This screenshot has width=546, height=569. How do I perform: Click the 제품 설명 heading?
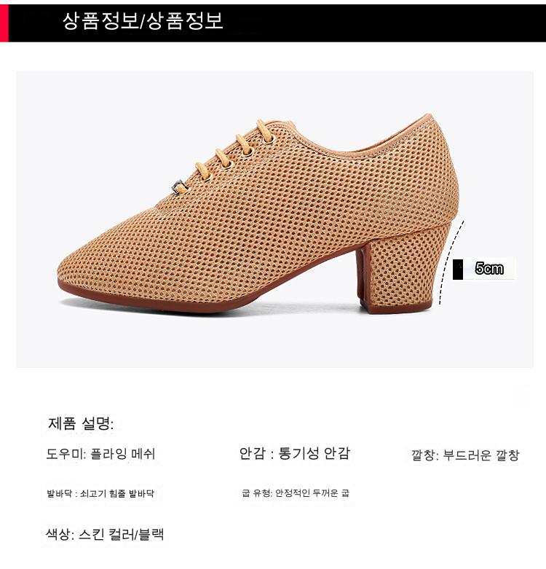(81, 423)
